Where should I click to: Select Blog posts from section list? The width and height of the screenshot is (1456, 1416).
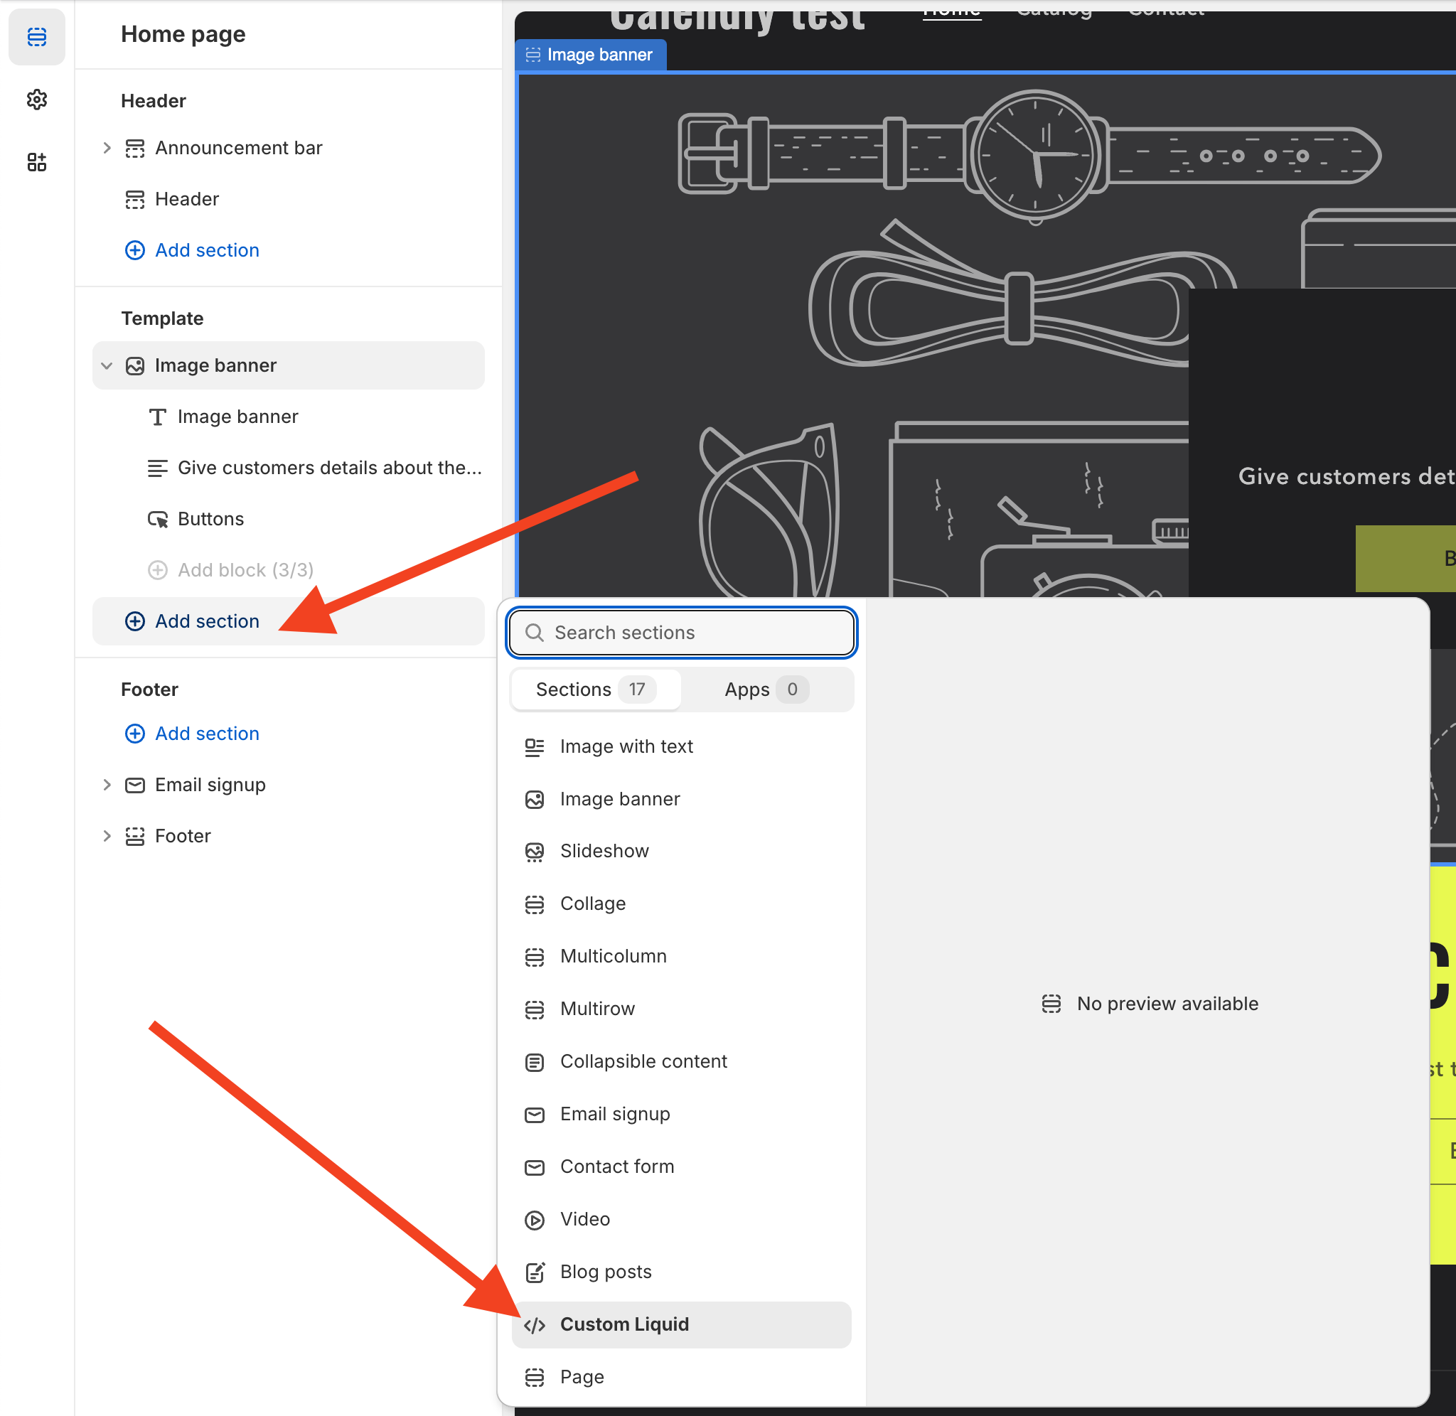pyautogui.click(x=605, y=1272)
